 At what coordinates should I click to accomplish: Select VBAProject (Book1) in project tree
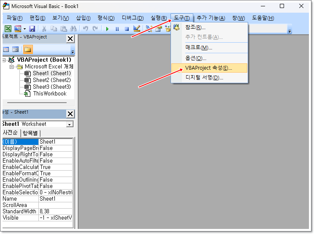coord(44,60)
